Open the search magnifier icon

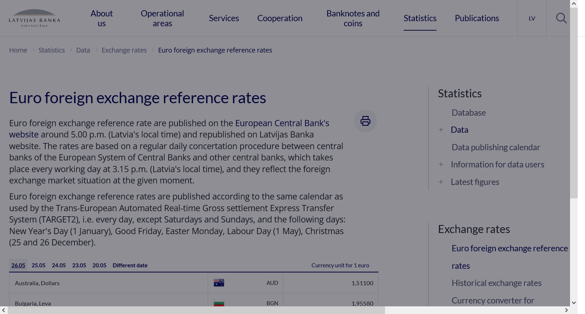point(561,18)
